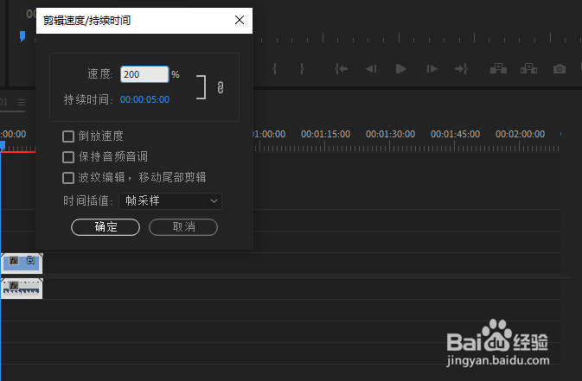Enable 波纹编辑，移动尾部剪辑 checkbox

(68, 178)
